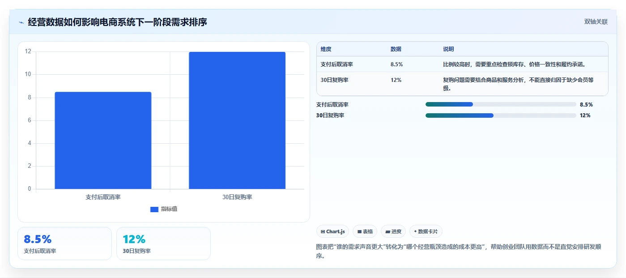The width and height of the screenshot is (626, 278).
Task: Click the 支付后取消率 description about 锁库存
Action: (x=515, y=64)
